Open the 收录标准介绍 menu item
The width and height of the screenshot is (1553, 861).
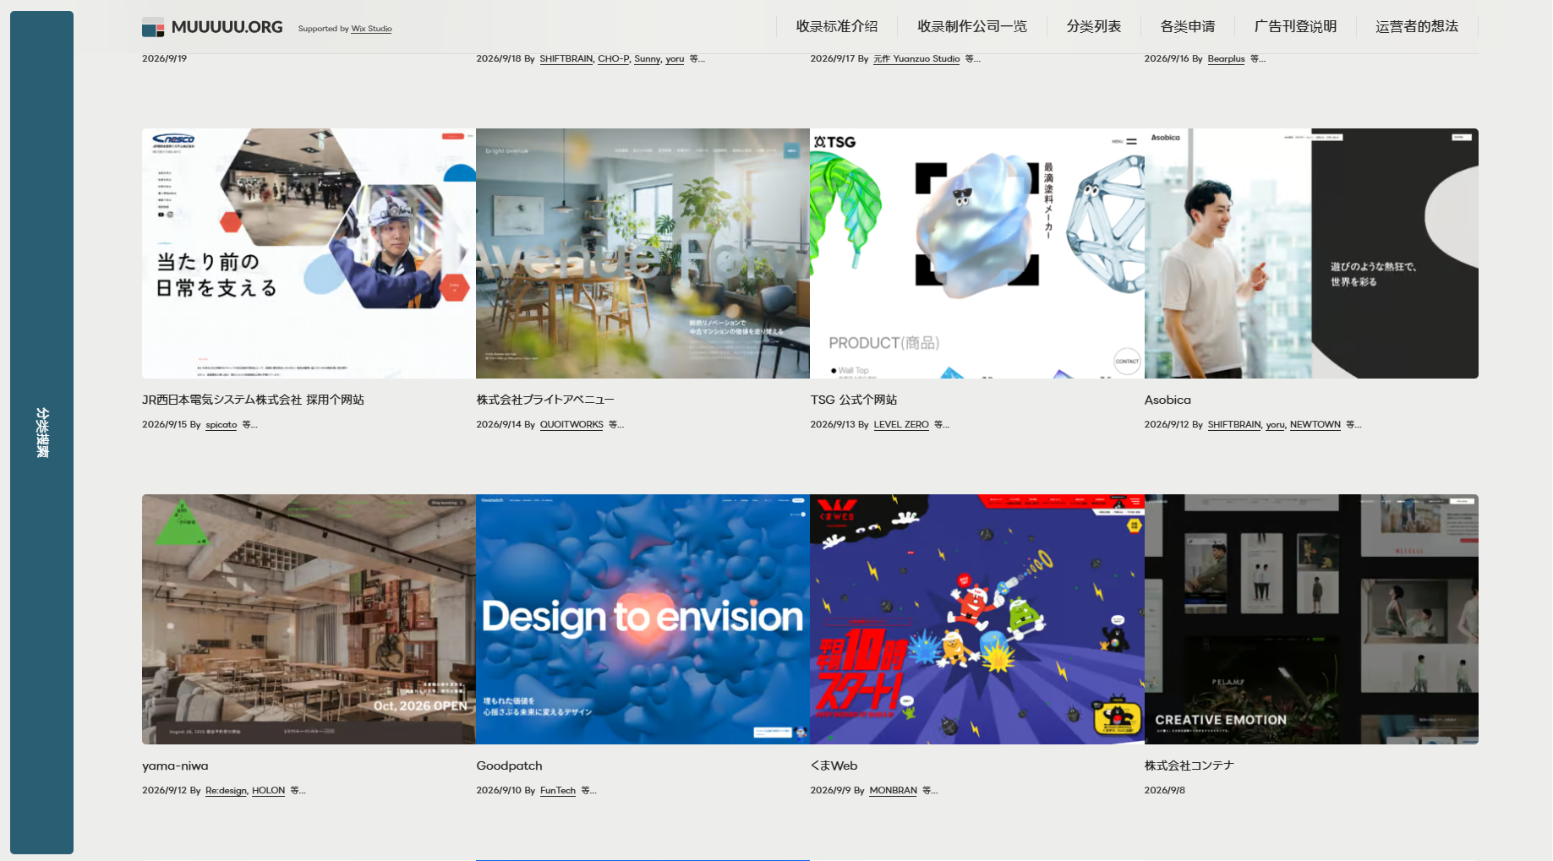(837, 26)
